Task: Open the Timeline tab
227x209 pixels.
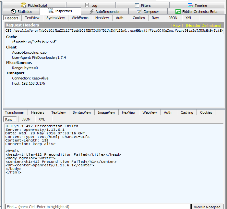Action: 197,5
